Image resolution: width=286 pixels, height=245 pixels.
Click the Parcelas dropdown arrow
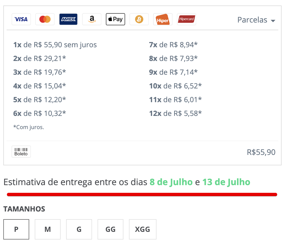click(x=273, y=21)
